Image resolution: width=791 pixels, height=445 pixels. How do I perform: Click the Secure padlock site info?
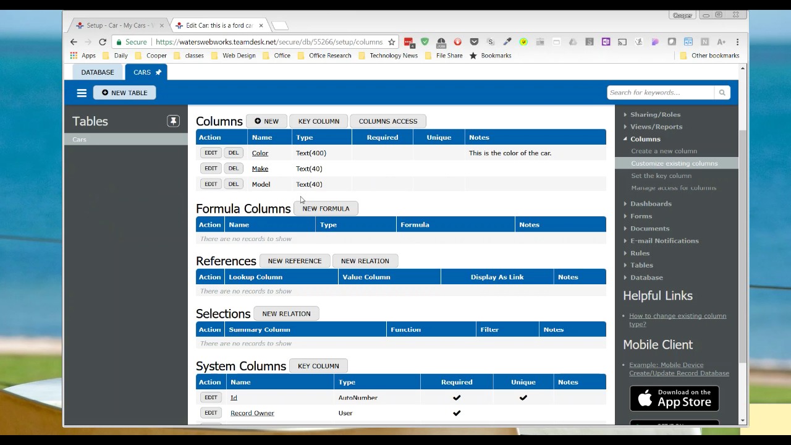tap(132, 42)
